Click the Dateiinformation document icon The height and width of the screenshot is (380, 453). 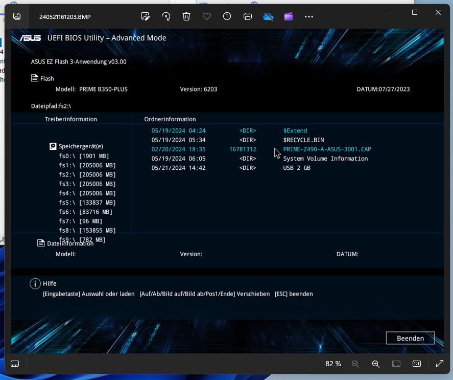[41, 243]
